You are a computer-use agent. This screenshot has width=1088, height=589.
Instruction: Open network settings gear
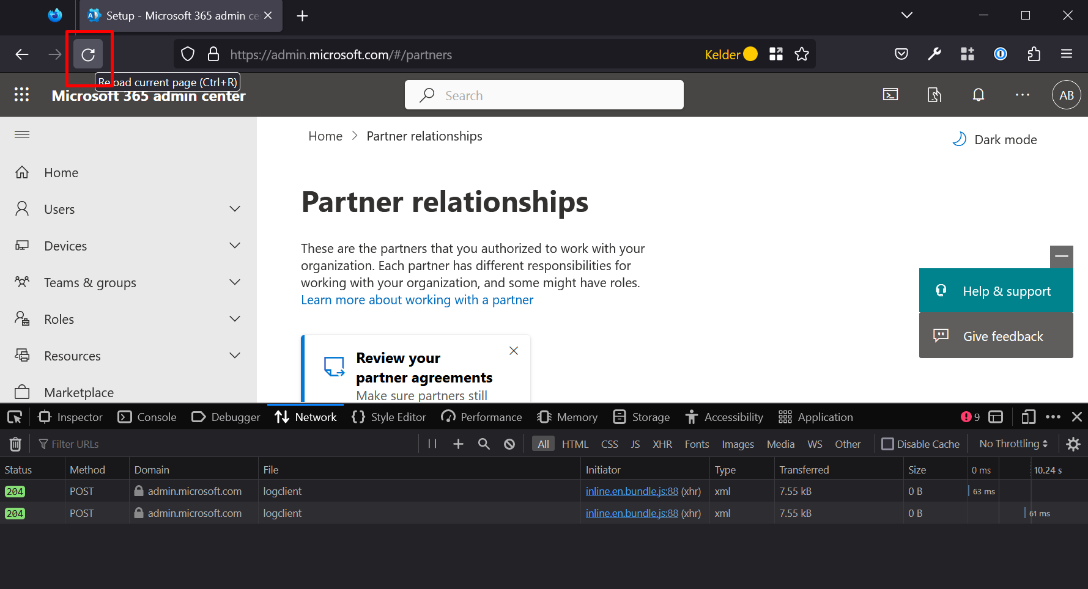(1073, 444)
